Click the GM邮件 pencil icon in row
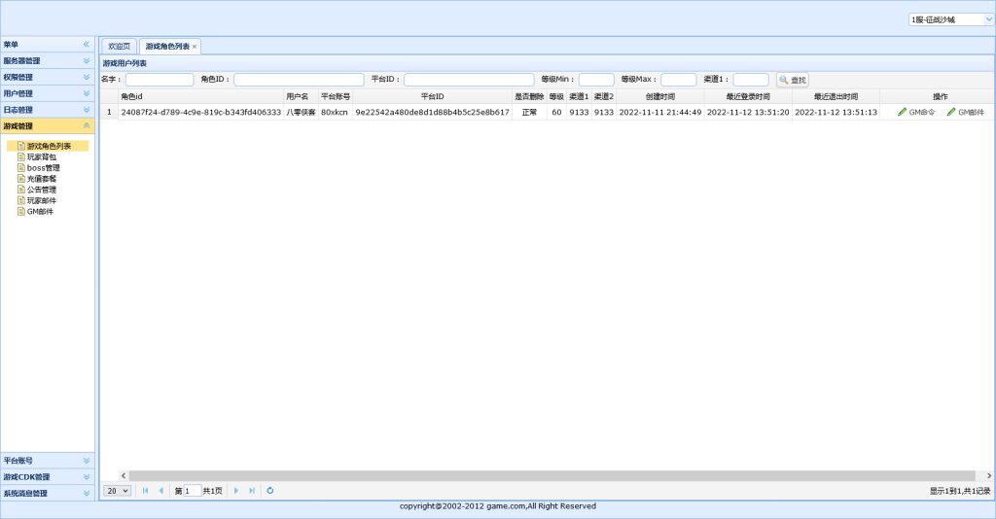This screenshot has height=519, width=996. (x=951, y=112)
